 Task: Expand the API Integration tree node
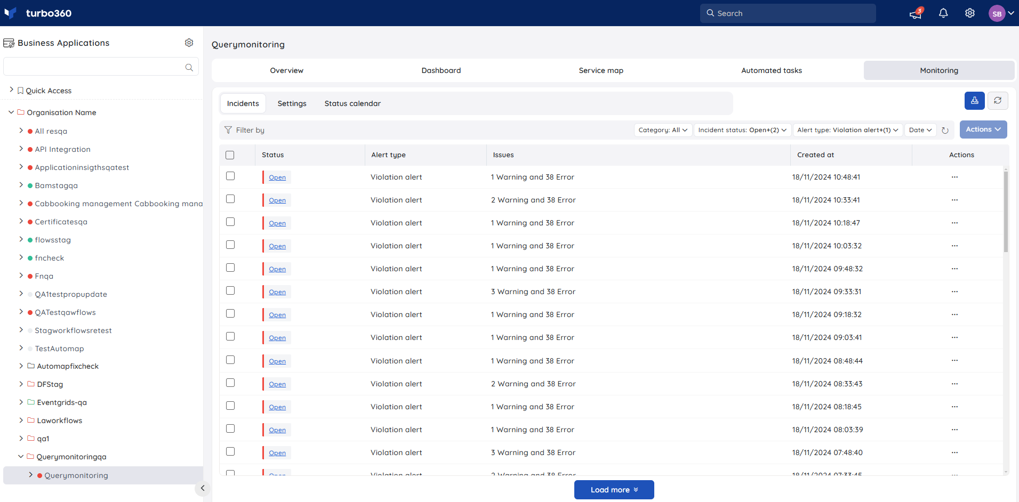21,149
